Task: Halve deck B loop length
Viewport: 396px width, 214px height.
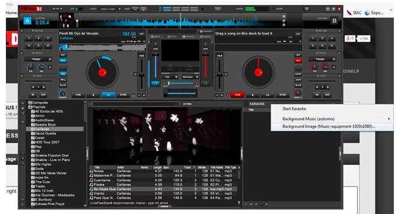Action: (317, 87)
